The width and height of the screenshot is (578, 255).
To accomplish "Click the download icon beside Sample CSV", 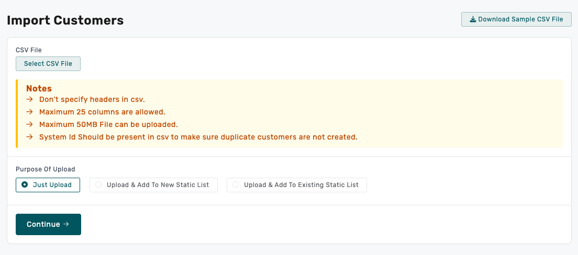I will point(473,19).
